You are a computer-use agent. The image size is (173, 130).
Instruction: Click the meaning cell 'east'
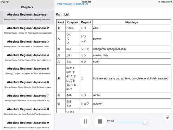pyautogui.click(x=132, y=28)
